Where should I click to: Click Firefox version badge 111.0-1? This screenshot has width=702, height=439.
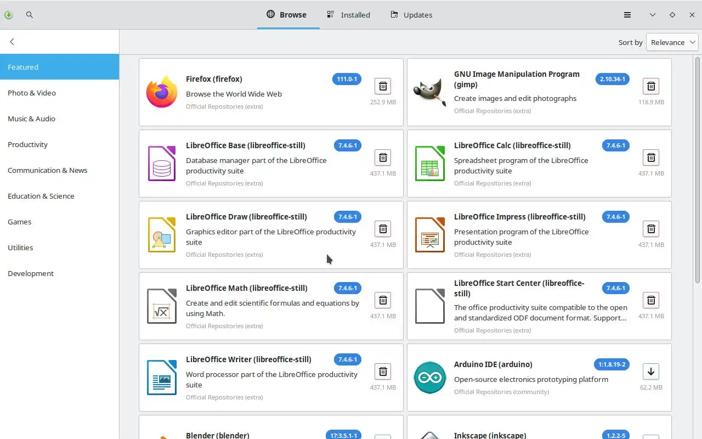pyautogui.click(x=347, y=79)
